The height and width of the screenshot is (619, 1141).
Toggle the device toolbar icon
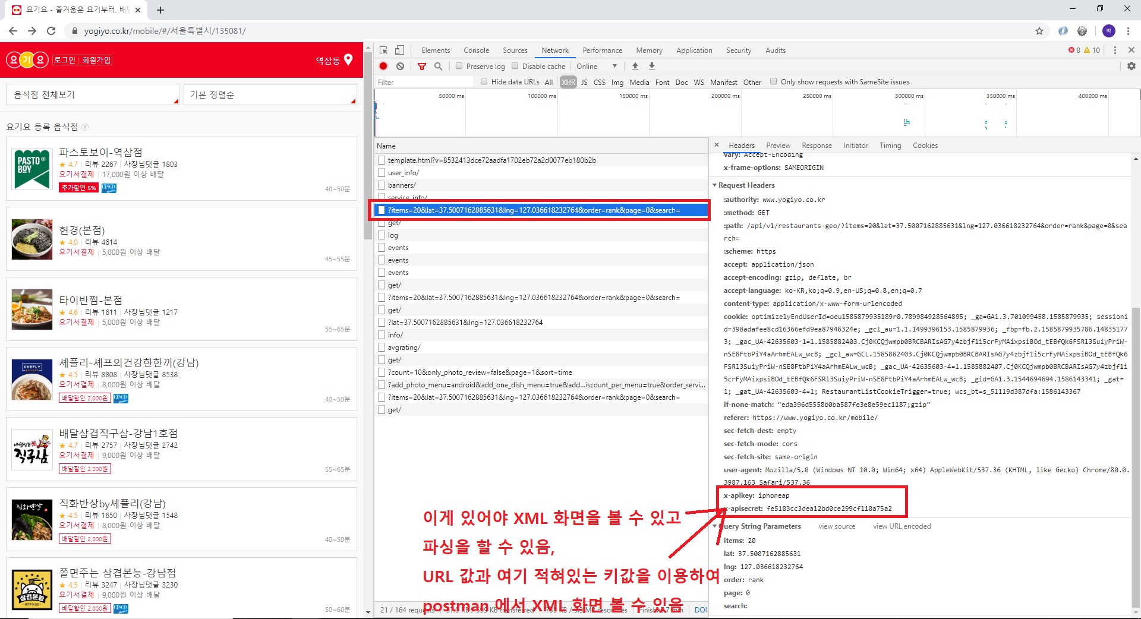pyautogui.click(x=400, y=50)
